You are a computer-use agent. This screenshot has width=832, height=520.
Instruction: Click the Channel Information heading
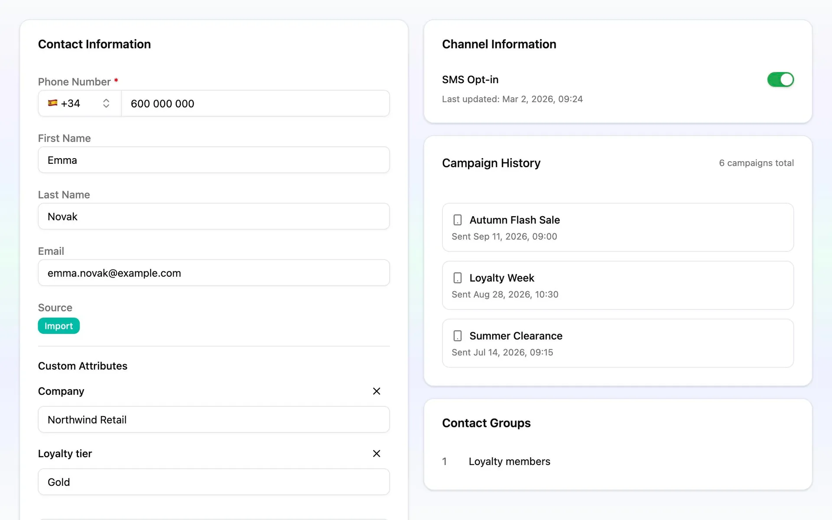[499, 44]
